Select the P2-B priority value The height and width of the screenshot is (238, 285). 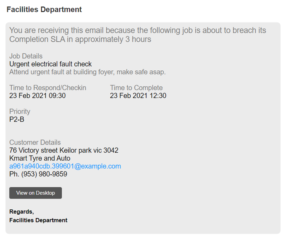[x=17, y=120]
